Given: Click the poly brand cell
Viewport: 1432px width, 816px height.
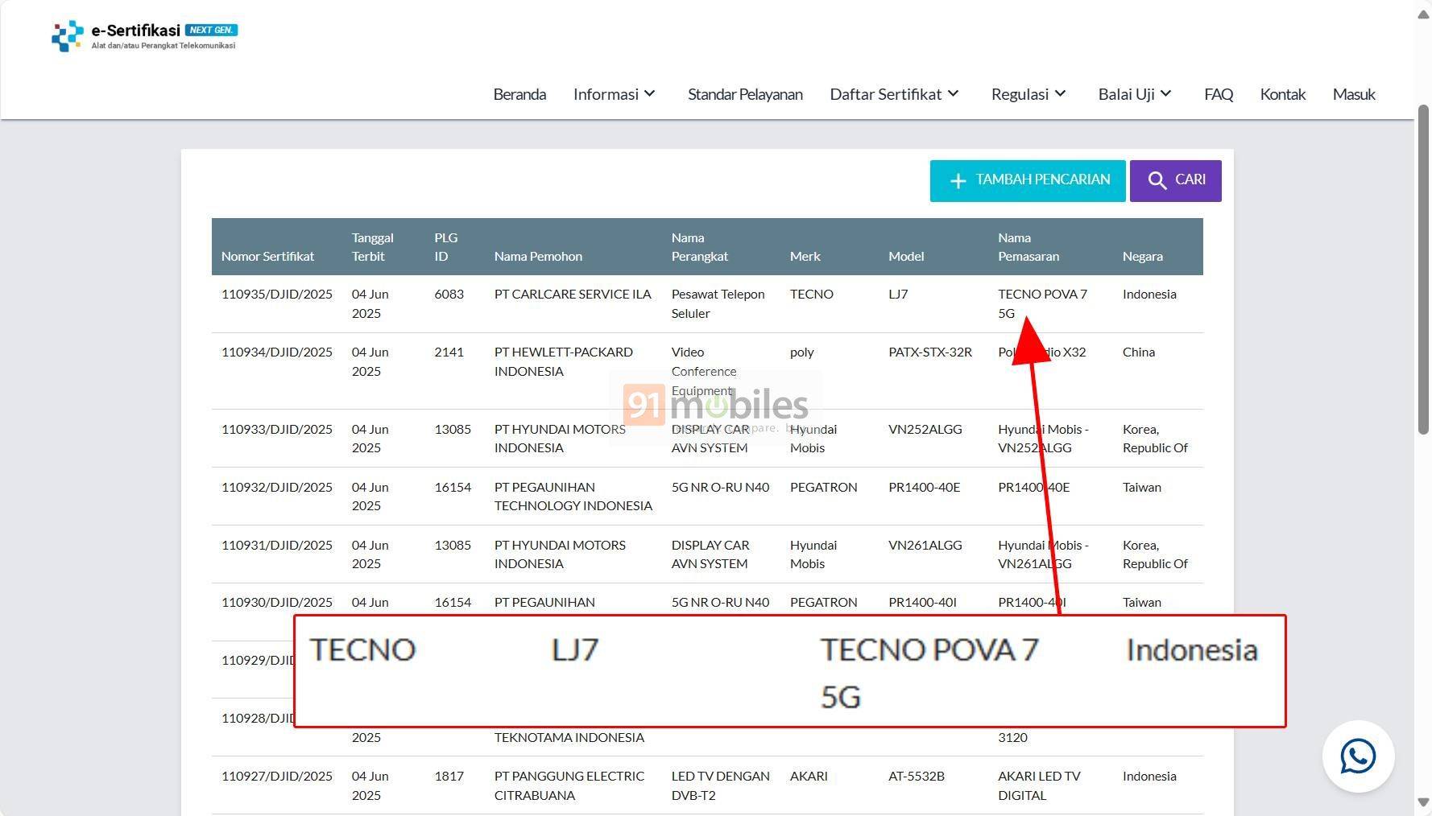Looking at the screenshot, I should [x=801, y=352].
